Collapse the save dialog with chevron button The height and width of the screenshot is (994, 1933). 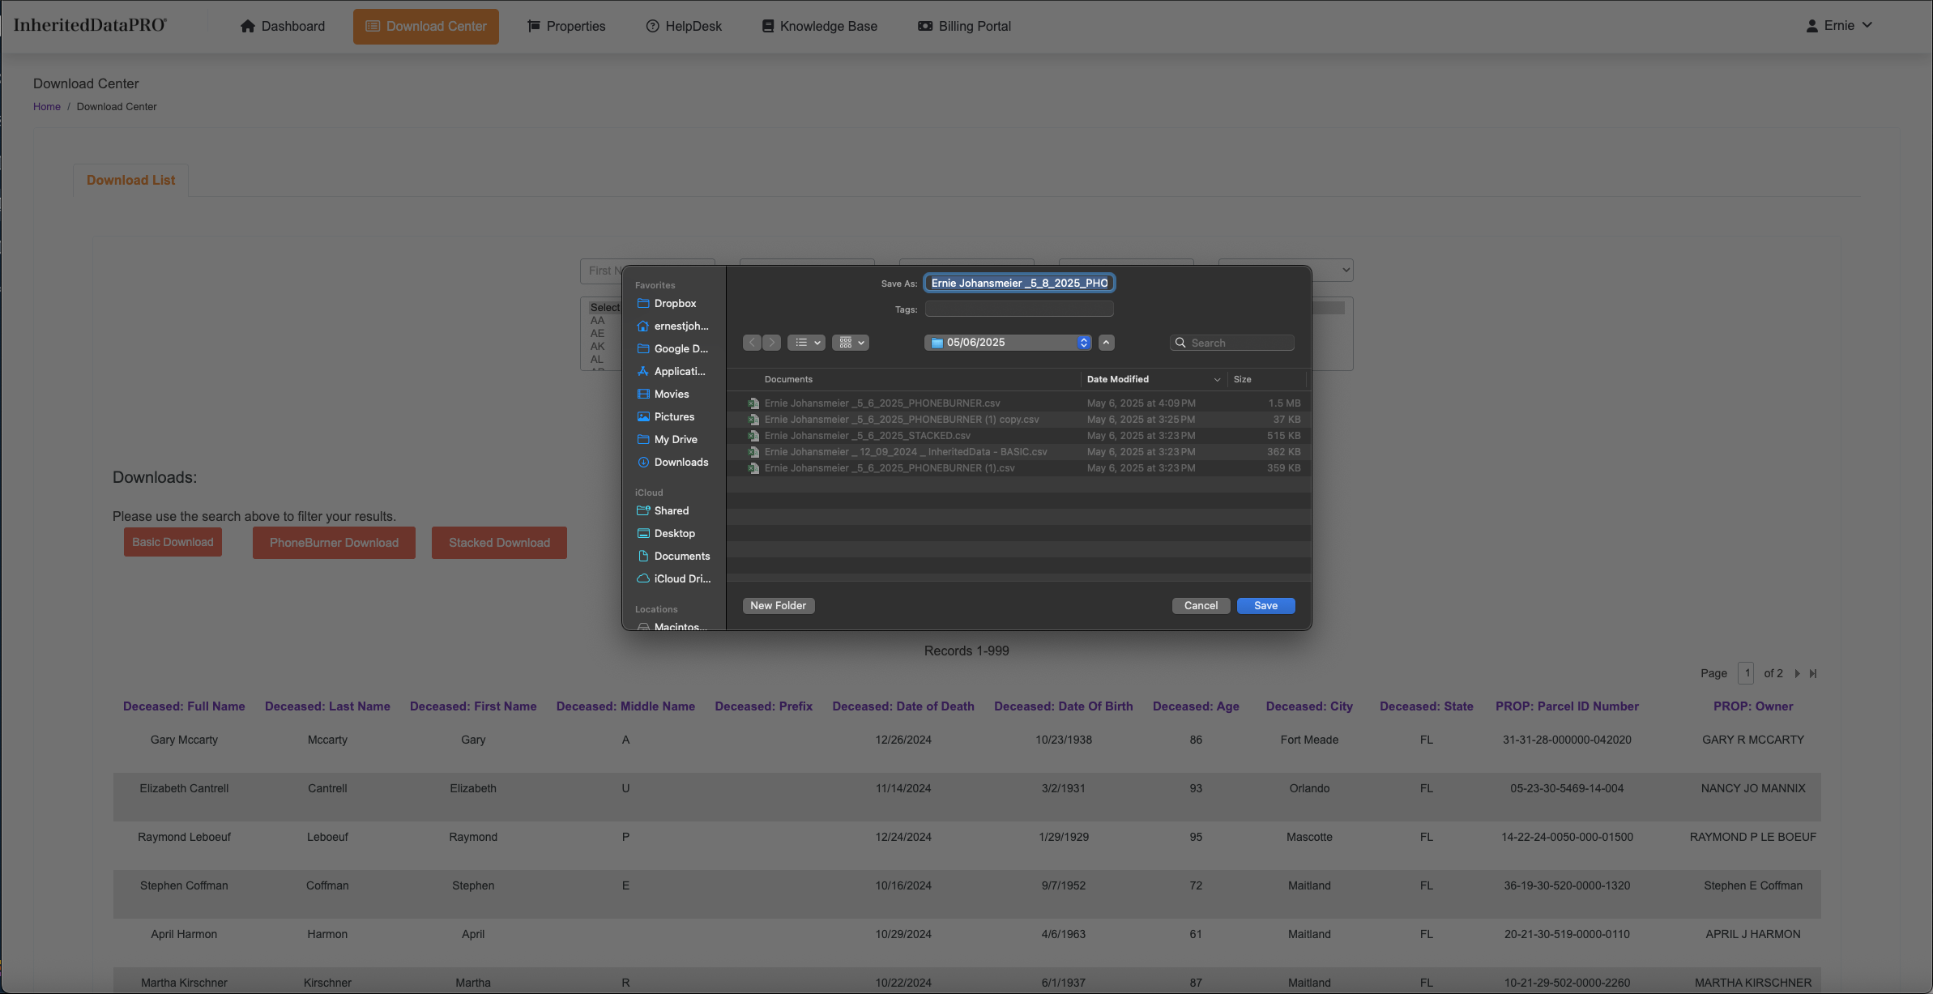tap(1107, 343)
